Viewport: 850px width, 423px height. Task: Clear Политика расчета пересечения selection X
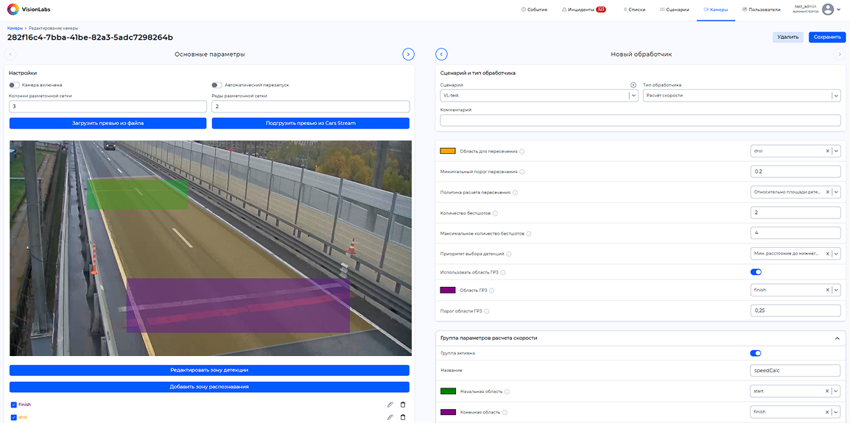pos(827,192)
